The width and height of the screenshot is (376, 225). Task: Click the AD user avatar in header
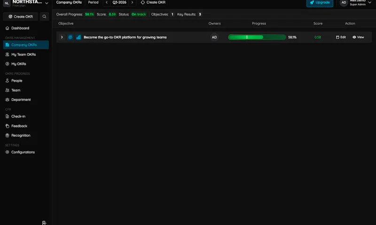tap(344, 3)
